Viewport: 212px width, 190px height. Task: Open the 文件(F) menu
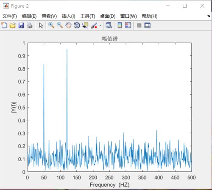(x=10, y=16)
